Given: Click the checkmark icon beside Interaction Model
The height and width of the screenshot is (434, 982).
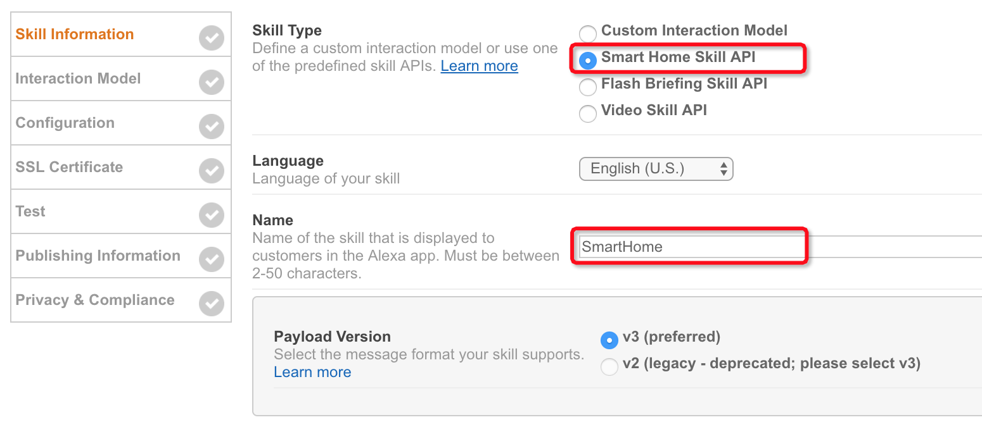Looking at the screenshot, I should tap(211, 82).
